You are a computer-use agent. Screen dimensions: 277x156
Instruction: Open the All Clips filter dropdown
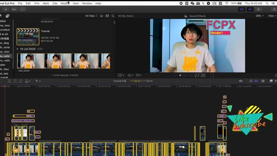[91, 16]
